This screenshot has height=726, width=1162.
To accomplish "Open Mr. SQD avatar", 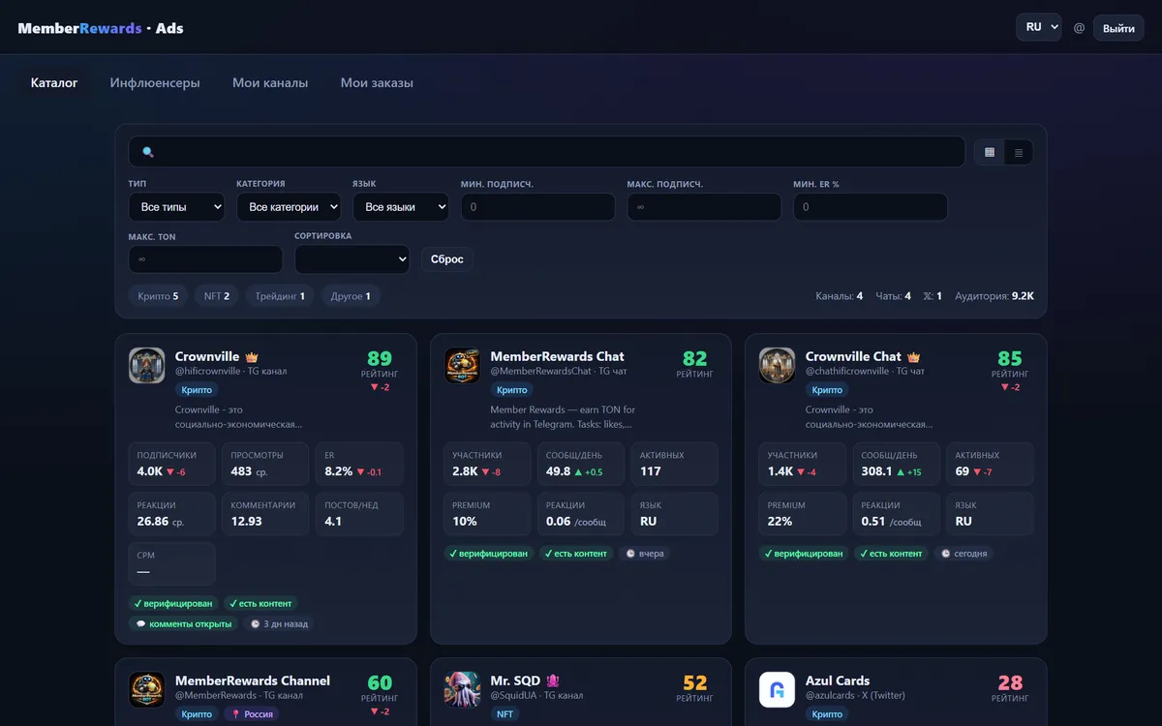I will [462, 690].
